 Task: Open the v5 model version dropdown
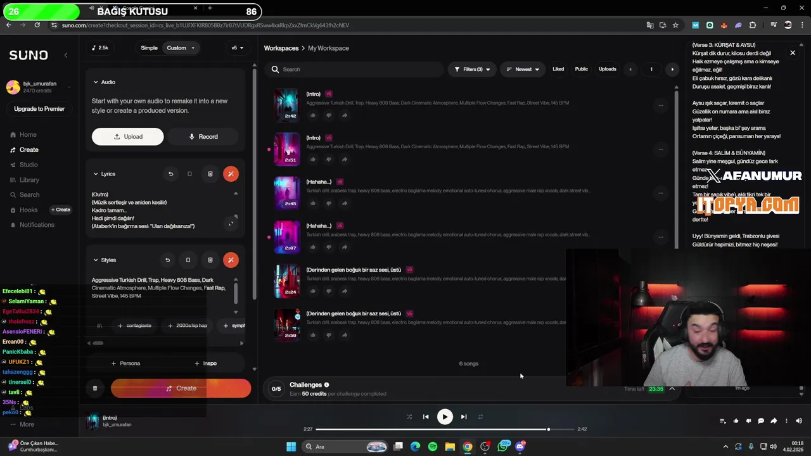[x=237, y=48]
